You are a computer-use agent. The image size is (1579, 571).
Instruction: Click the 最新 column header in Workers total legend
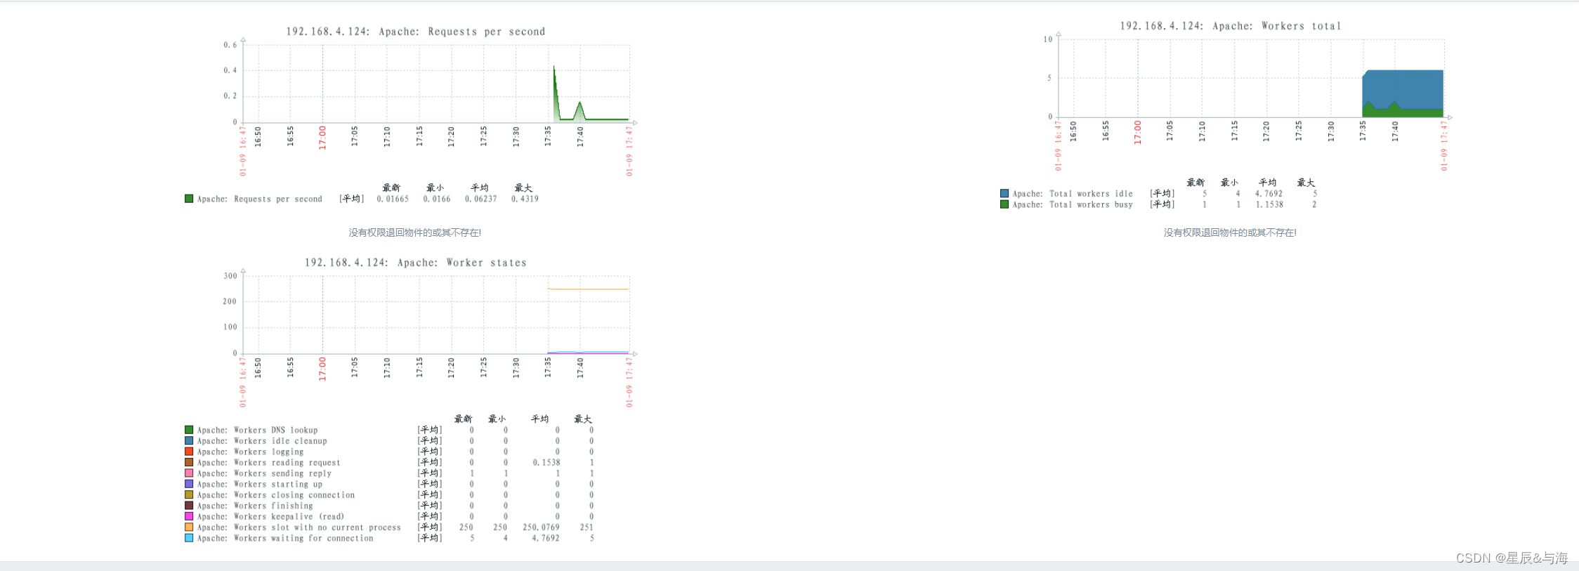coord(1196,183)
